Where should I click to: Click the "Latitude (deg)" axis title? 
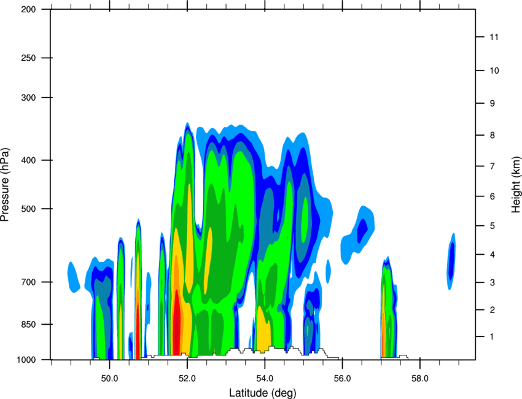point(263,393)
